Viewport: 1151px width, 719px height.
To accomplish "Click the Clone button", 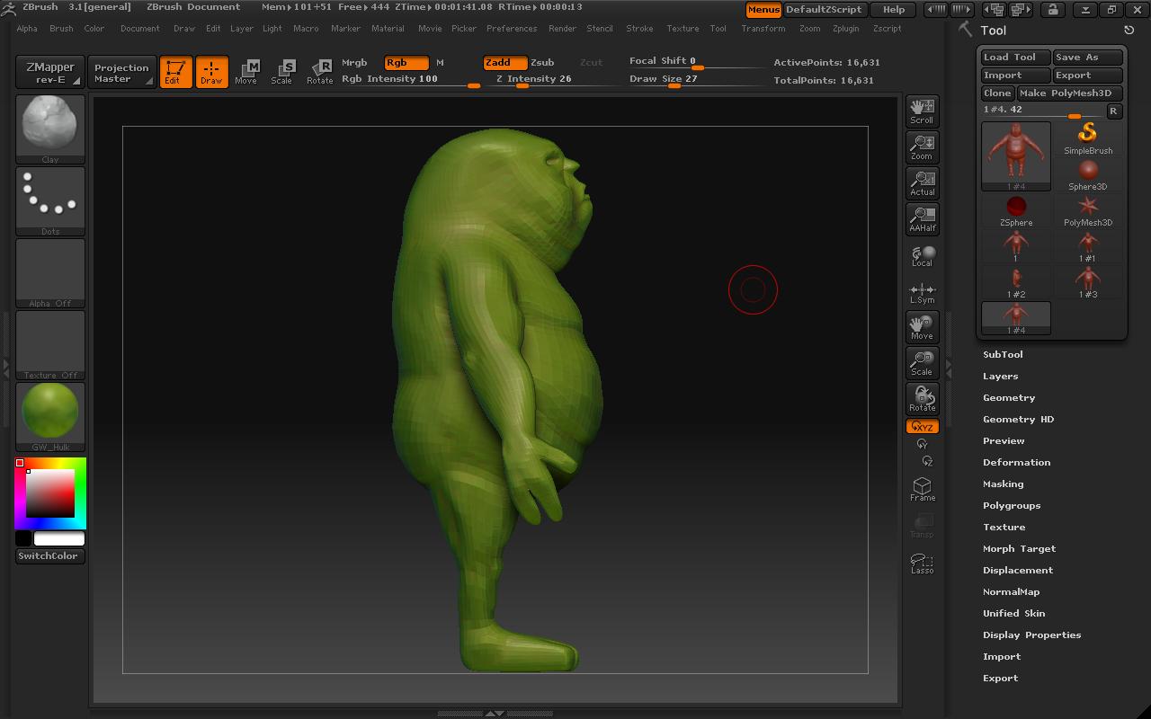I will click(x=997, y=93).
